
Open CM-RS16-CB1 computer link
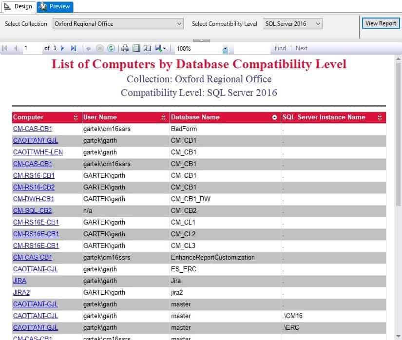34,175
